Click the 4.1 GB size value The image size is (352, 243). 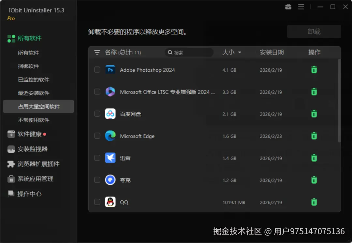point(229,70)
